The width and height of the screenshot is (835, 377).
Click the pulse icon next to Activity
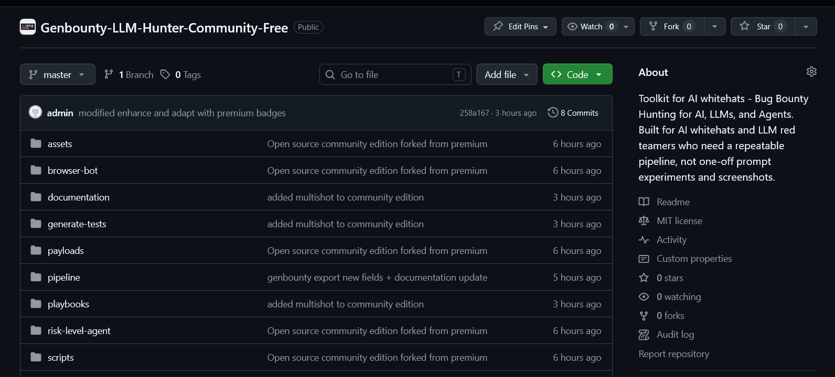(x=644, y=239)
